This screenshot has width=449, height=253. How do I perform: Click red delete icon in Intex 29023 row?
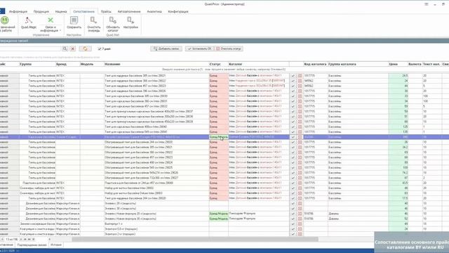coord(300,157)
